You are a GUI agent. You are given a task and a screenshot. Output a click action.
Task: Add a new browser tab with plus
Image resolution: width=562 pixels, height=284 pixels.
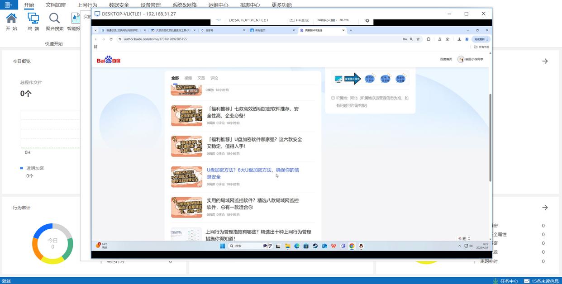(x=351, y=30)
